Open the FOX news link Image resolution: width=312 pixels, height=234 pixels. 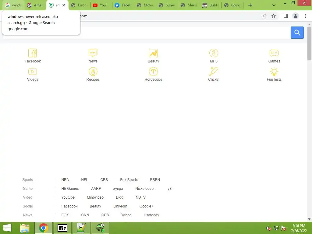(x=65, y=215)
